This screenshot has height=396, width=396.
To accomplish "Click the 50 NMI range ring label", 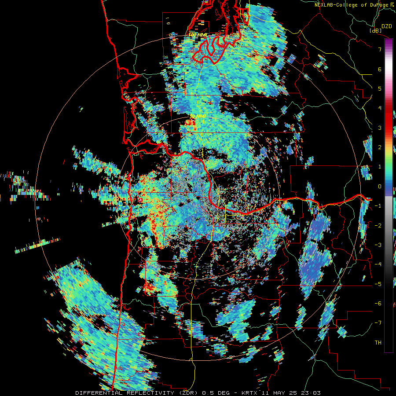I will click(198, 116).
